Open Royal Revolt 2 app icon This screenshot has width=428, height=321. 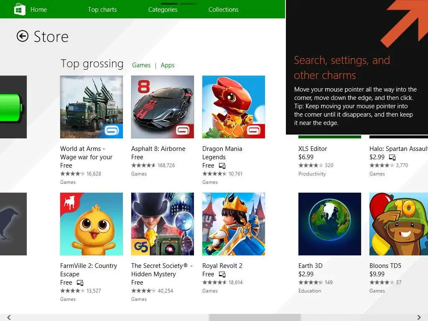[x=233, y=224]
